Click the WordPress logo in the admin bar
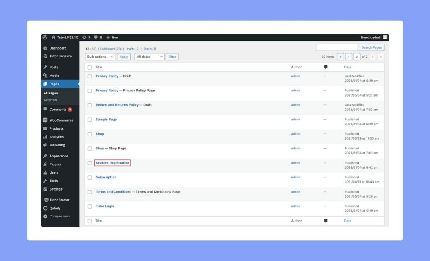The image size is (430, 261). coord(45,37)
